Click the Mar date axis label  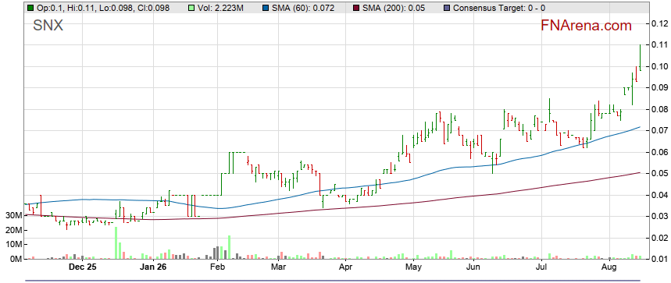(x=279, y=267)
